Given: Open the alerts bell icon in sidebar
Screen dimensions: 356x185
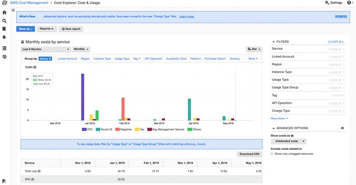Looking at the screenshot, I should (4, 37).
